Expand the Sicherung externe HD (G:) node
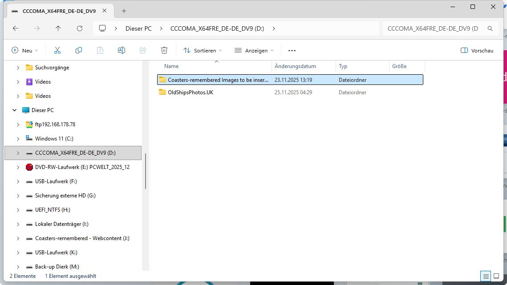Screen dimensions: 507x285 [x=18, y=196]
